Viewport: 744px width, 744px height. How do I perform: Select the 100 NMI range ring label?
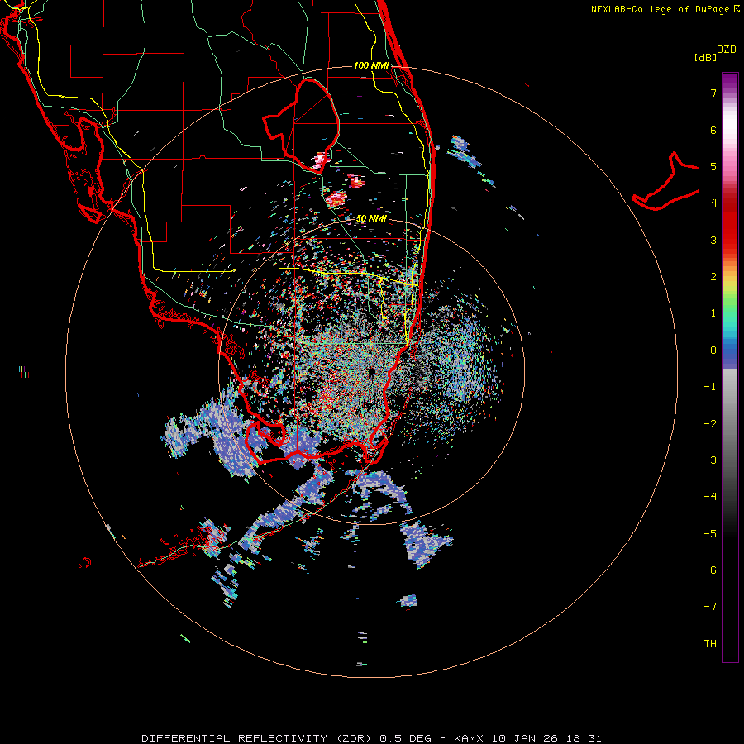(x=371, y=65)
